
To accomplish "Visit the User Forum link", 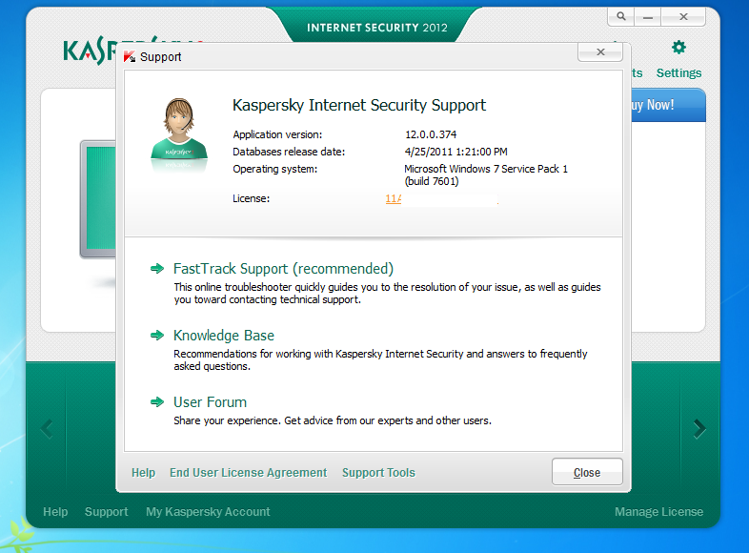I will (x=210, y=402).
